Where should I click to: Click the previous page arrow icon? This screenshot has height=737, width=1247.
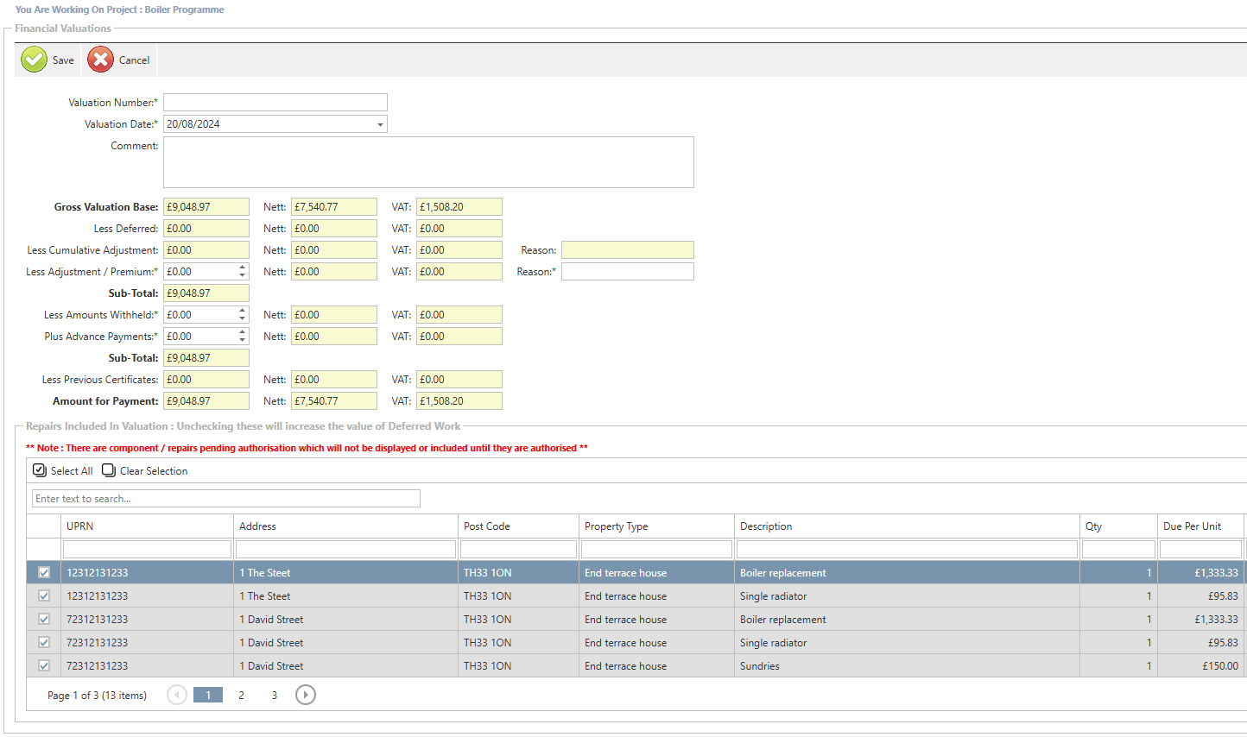point(177,695)
